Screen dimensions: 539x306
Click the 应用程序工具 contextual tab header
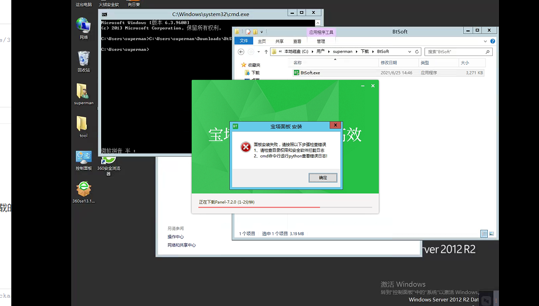321,32
